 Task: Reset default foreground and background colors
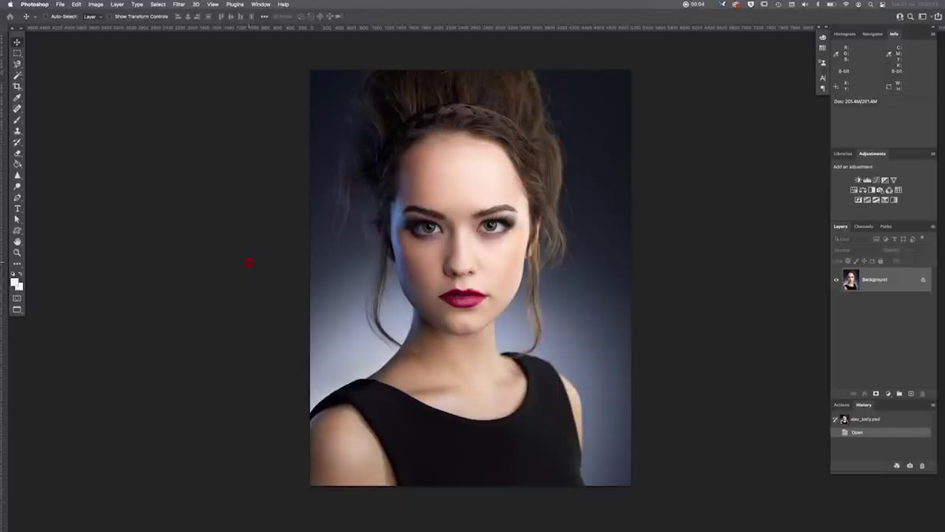(x=13, y=274)
